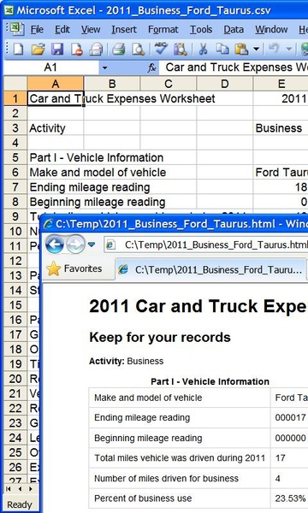This screenshot has height=513, width=308.
Task: Click the Insert Function fx button
Action: [151, 68]
